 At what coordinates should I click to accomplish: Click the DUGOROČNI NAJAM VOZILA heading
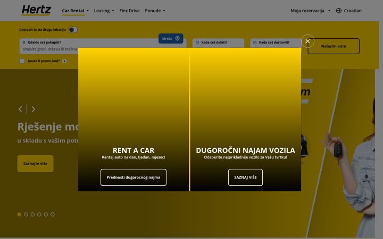(245, 150)
